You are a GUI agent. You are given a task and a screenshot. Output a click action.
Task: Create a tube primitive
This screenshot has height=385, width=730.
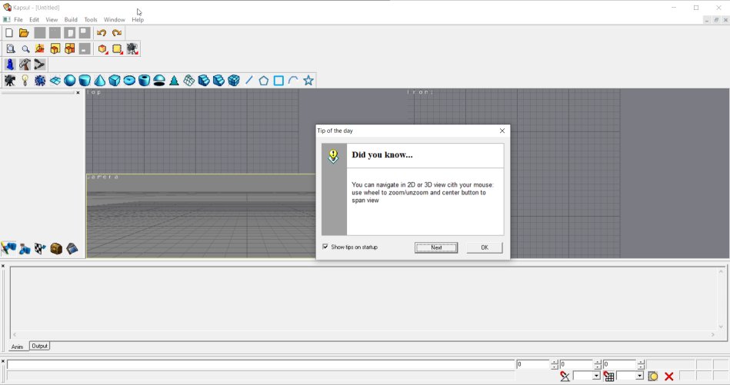(x=145, y=81)
